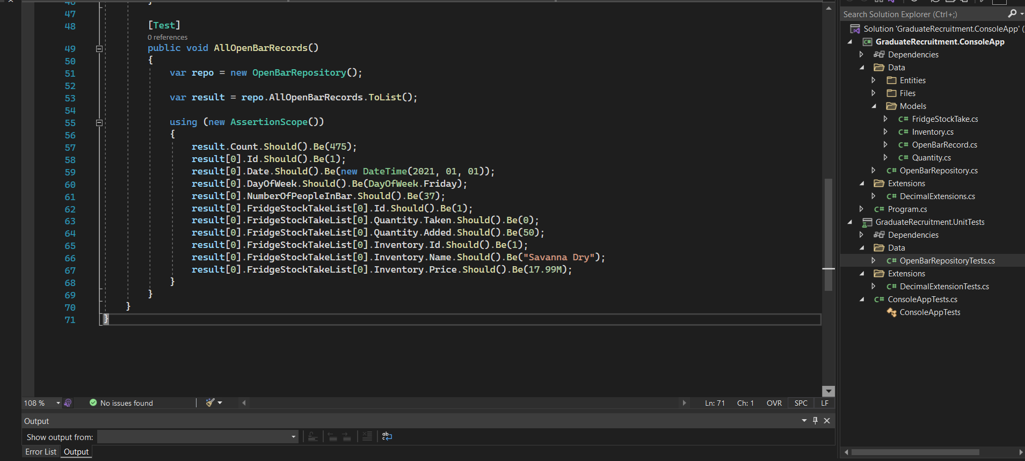Click the IntelliCode health indicator icon

pos(68,403)
